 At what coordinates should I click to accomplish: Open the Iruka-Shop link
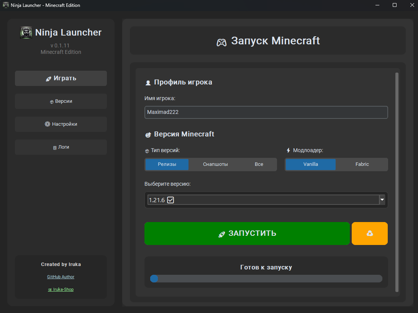61,289
